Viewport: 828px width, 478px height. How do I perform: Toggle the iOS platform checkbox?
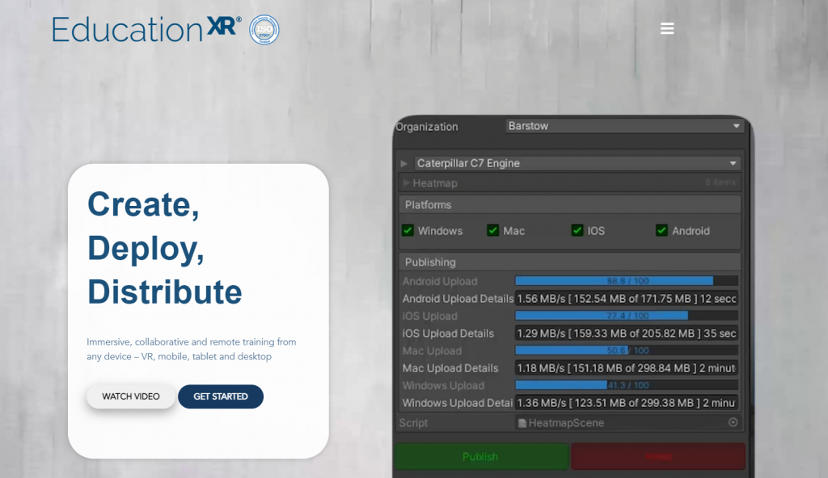(577, 231)
